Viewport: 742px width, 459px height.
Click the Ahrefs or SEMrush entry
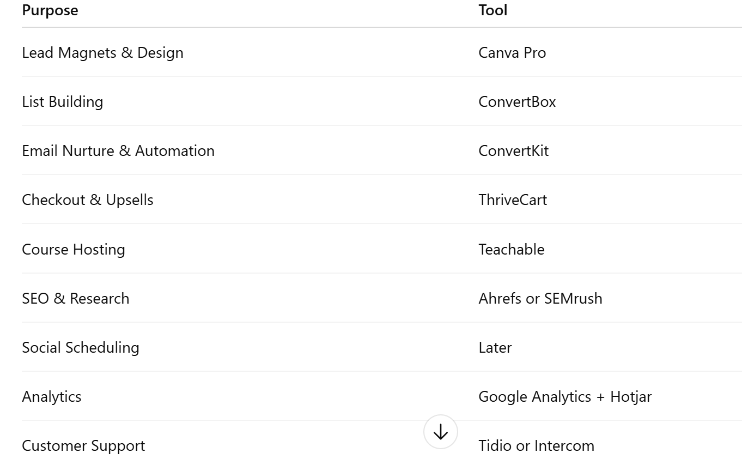540,299
